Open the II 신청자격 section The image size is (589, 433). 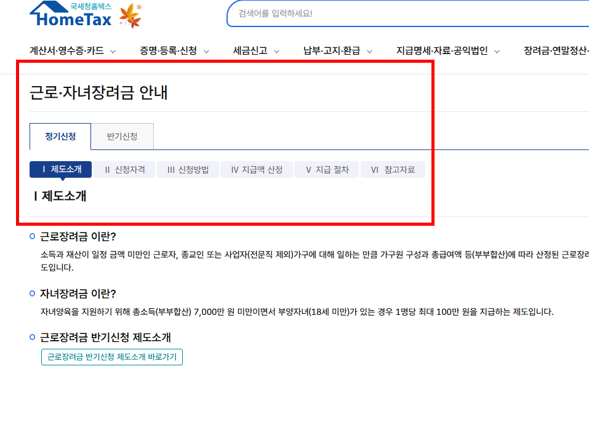(124, 169)
